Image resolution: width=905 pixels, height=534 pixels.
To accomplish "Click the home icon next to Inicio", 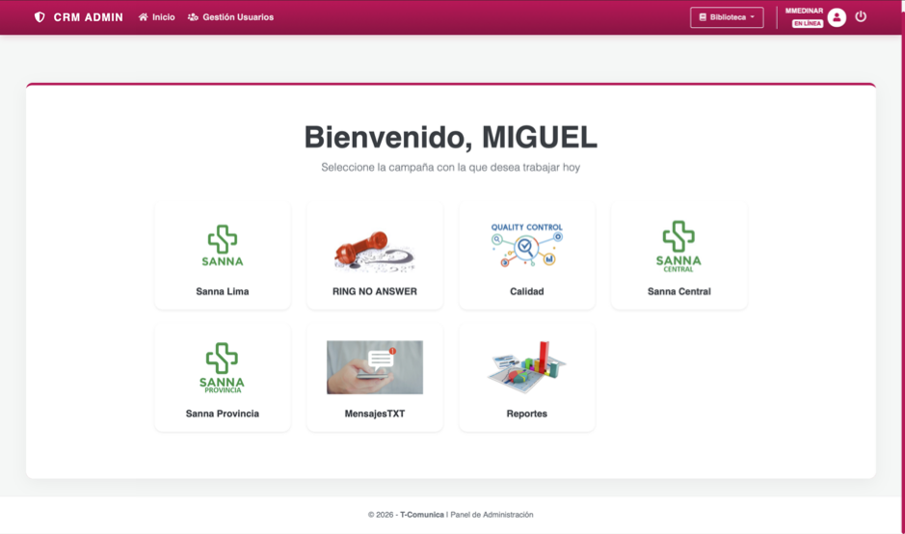I will (144, 17).
